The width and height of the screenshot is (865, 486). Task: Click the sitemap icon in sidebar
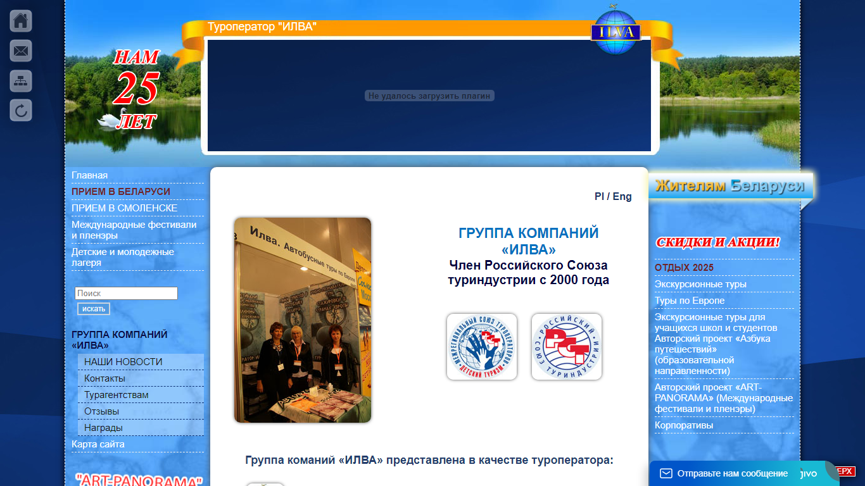coord(21,80)
